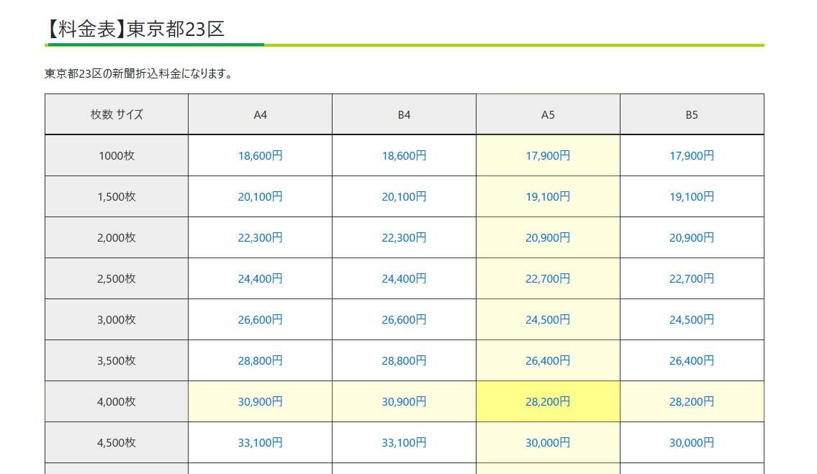Click the A4 column header
817x474 pixels.
click(x=260, y=114)
